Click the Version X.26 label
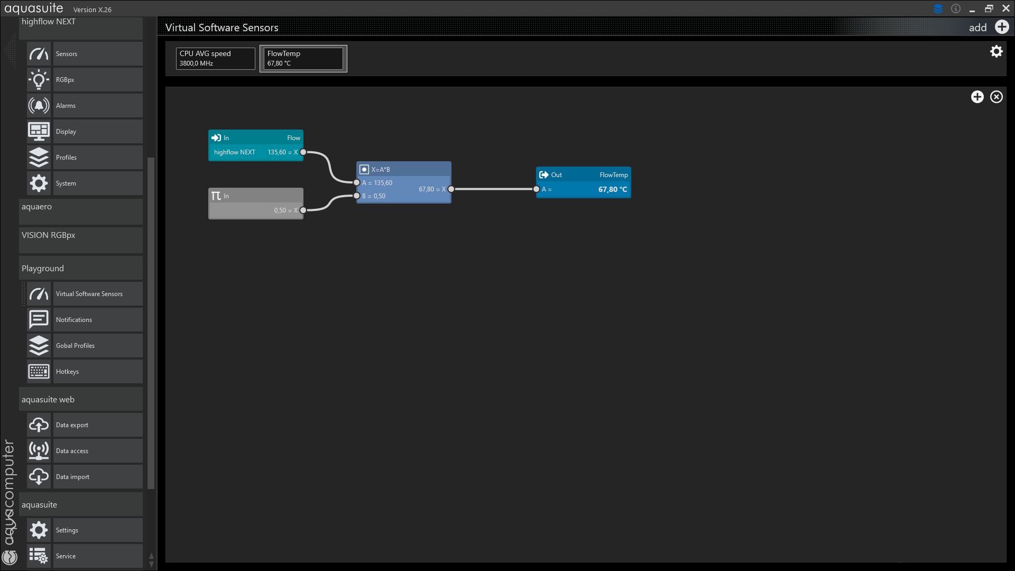 point(93,10)
